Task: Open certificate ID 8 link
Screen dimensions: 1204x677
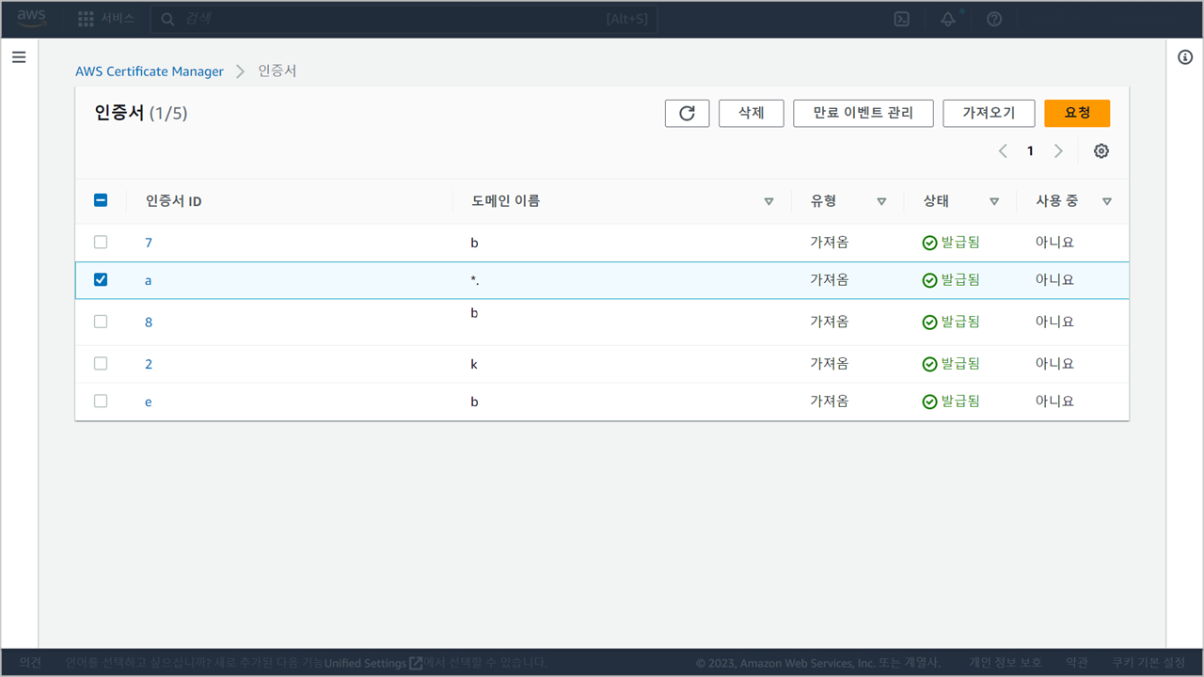Action: pyautogui.click(x=149, y=323)
